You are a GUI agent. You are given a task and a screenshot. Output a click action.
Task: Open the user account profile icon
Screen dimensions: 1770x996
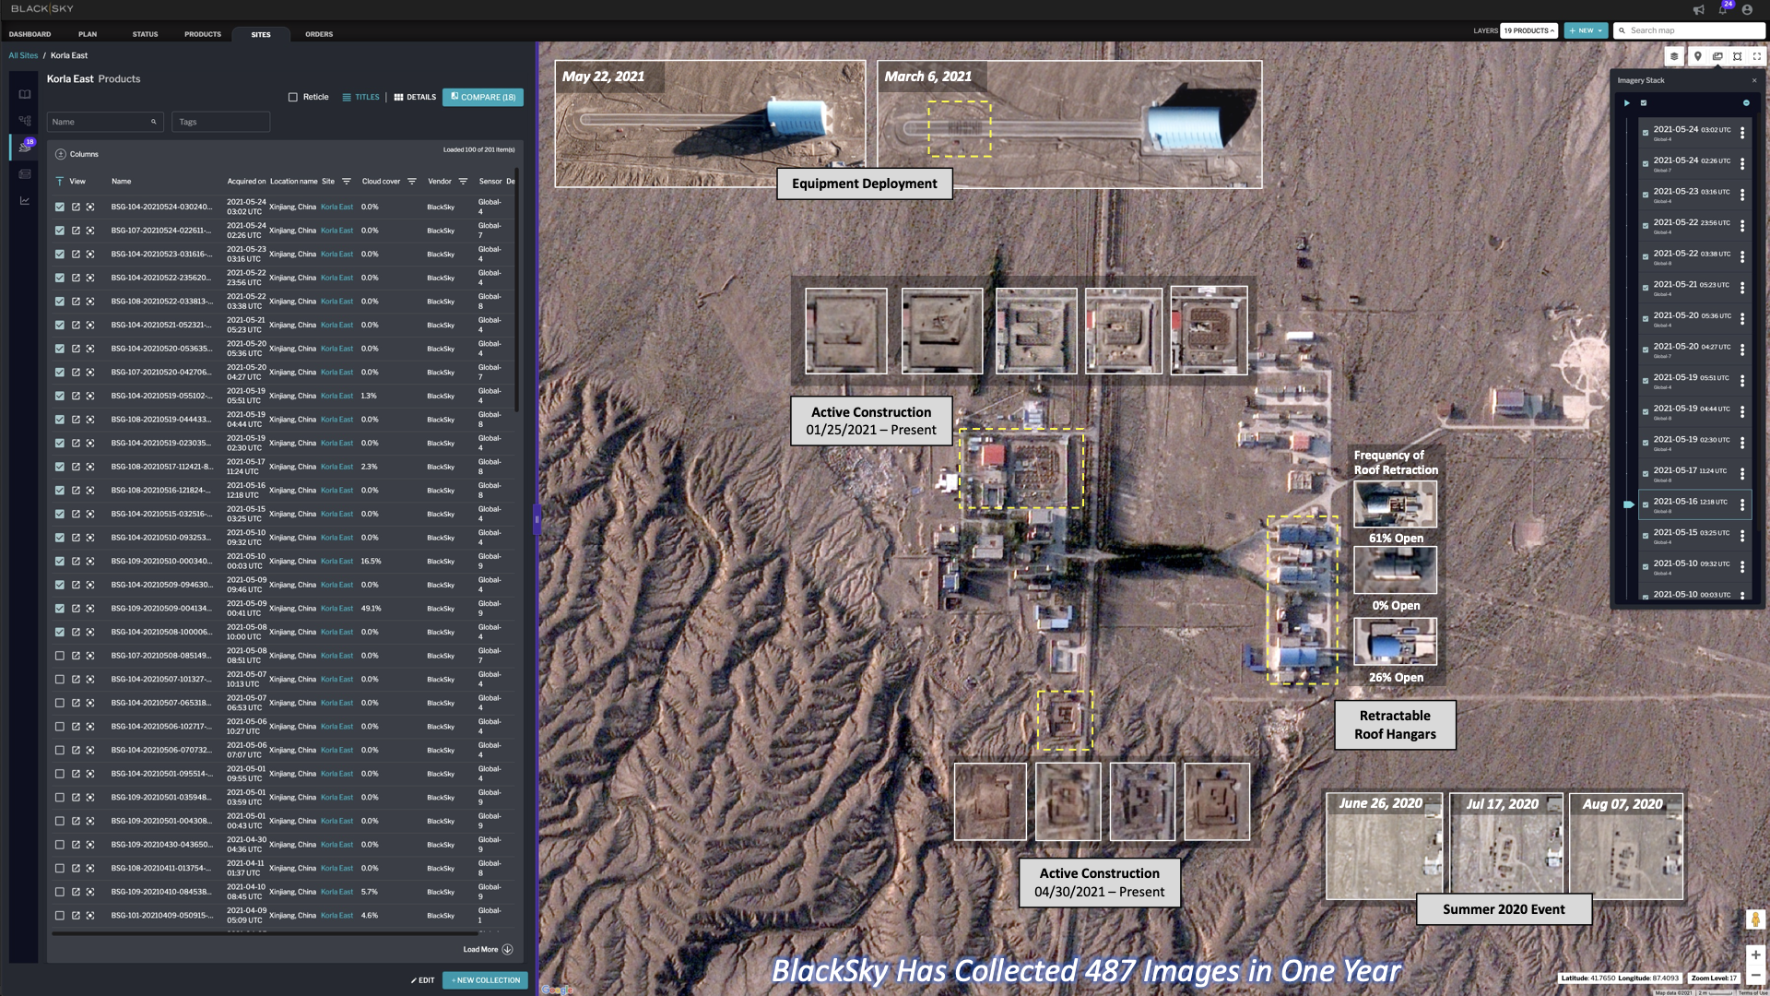click(x=1747, y=9)
